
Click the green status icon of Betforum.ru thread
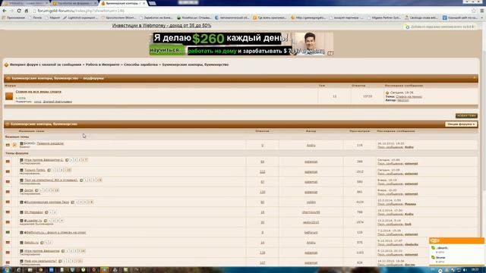[x=8, y=232]
